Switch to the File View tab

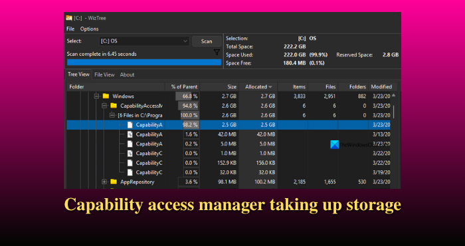coord(104,74)
